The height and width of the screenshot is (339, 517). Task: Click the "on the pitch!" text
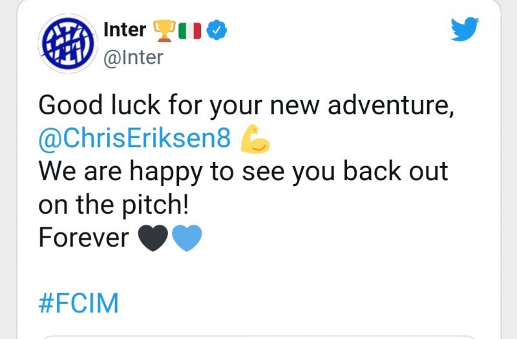coord(114,205)
